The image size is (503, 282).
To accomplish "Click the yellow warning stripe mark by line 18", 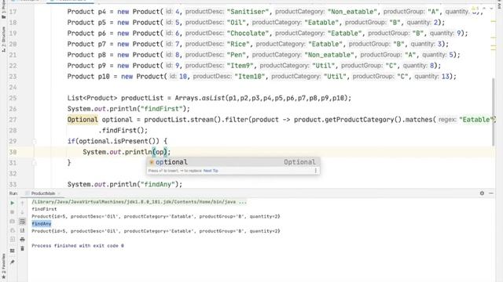I will [493, 21].
